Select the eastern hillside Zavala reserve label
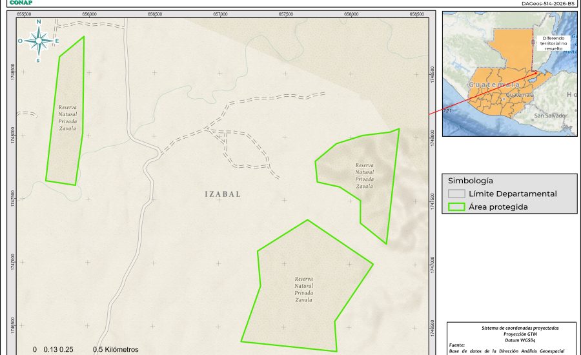Image resolution: width=581 pixels, height=355 pixels. [365, 176]
